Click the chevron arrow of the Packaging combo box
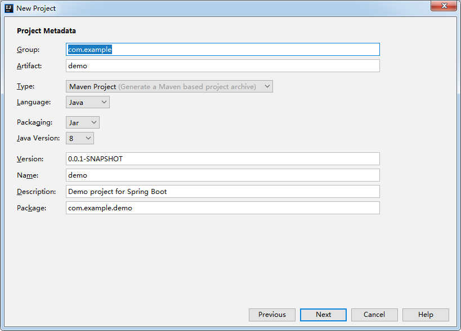The image size is (461, 331). (94, 122)
